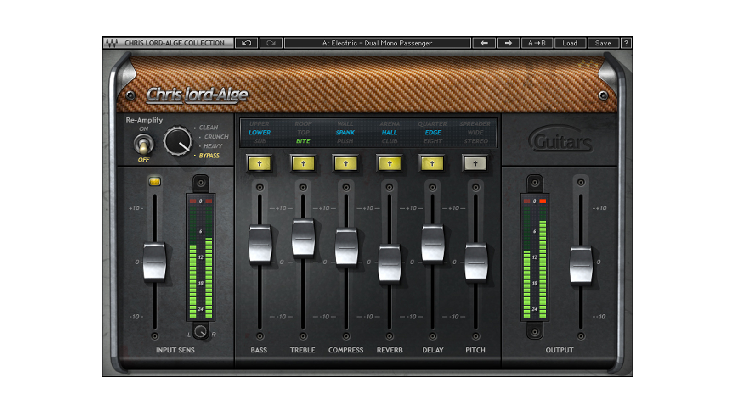The image size is (735, 413).
Task: Choose BITE treble mode
Action: click(303, 141)
